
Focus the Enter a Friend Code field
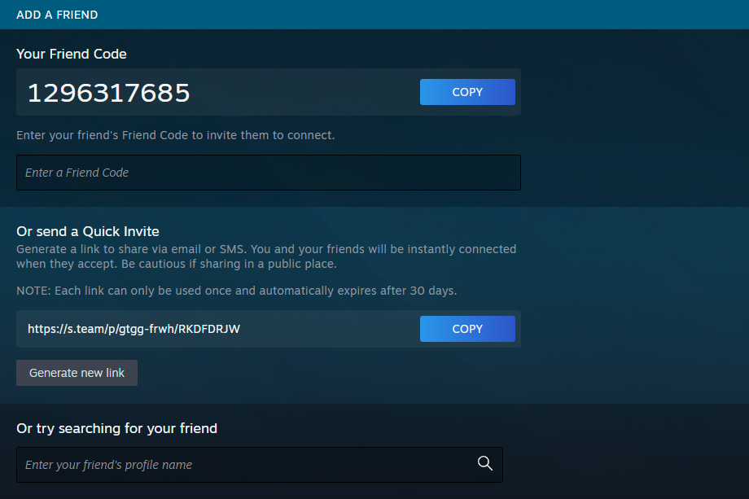click(268, 173)
